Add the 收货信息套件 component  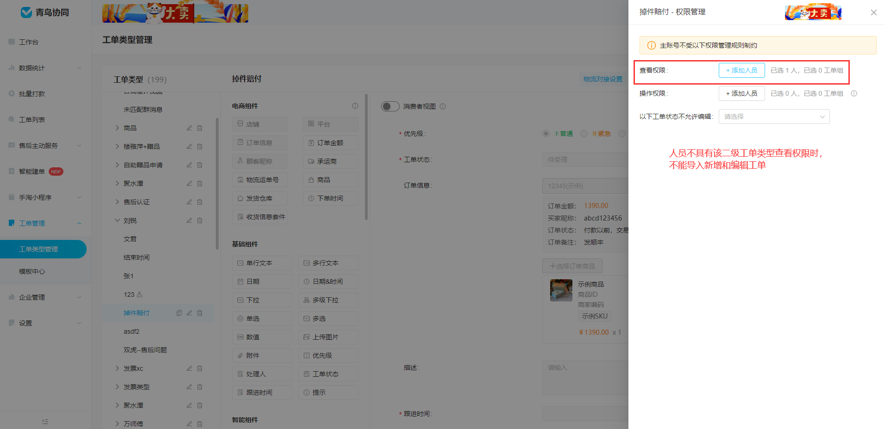[x=260, y=217]
